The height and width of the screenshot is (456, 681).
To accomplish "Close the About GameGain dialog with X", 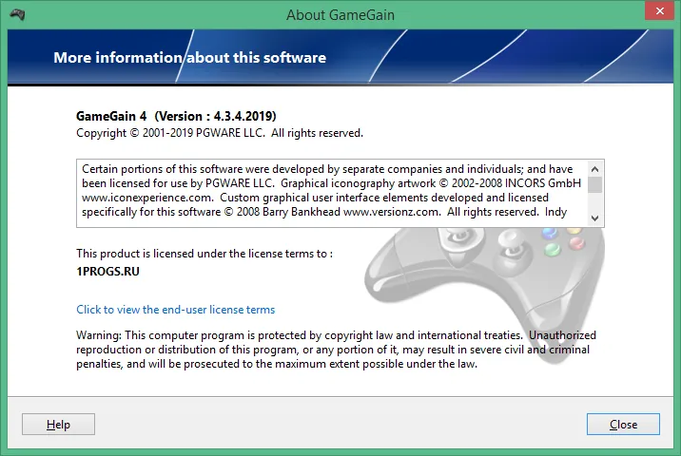I will click(659, 10).
